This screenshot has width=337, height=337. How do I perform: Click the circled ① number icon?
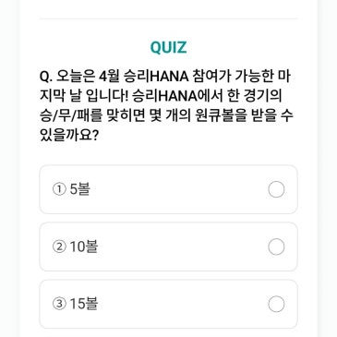pos(59,189)
